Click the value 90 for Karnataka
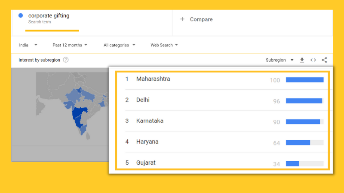The width and height of the screenshot is (344, 193). 276,122
